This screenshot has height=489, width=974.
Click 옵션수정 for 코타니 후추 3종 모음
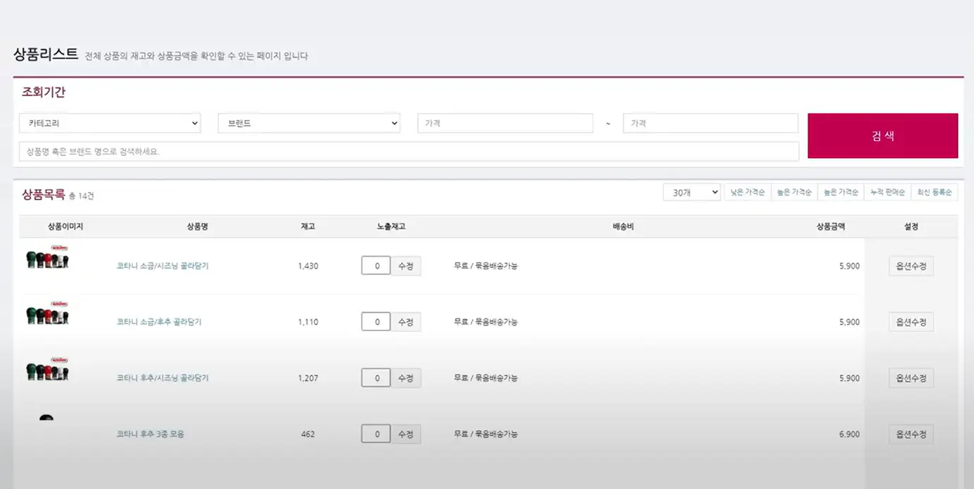910,434
